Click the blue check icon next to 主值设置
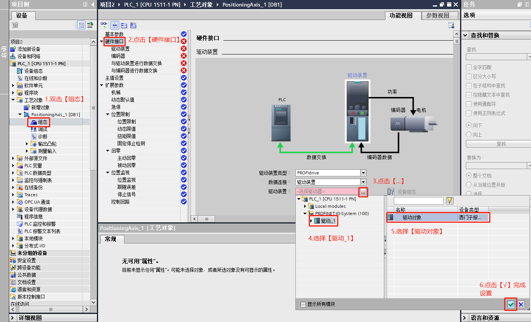The image size is (531, 322). tap(183, 78)
